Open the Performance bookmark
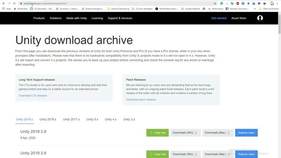Screen dimensions: 281x158 [216, 9]
